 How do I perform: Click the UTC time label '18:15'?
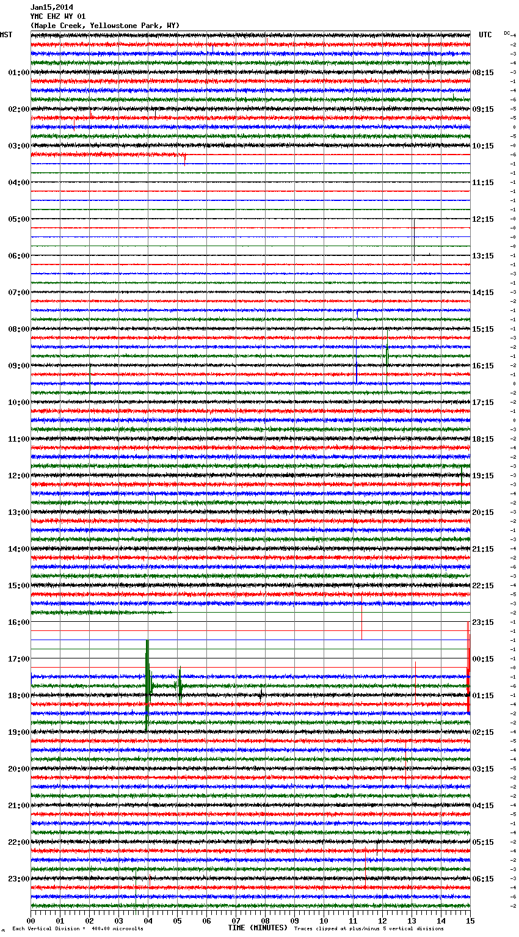[483, 439]
